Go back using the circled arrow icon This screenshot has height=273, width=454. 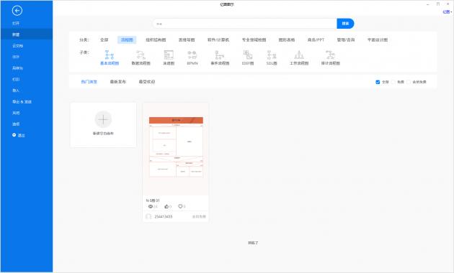(x=17, y=11)
